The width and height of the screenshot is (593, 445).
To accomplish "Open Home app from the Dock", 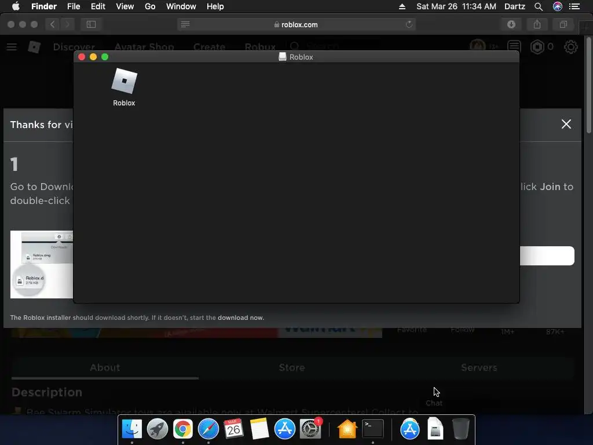I will (347, 429).
